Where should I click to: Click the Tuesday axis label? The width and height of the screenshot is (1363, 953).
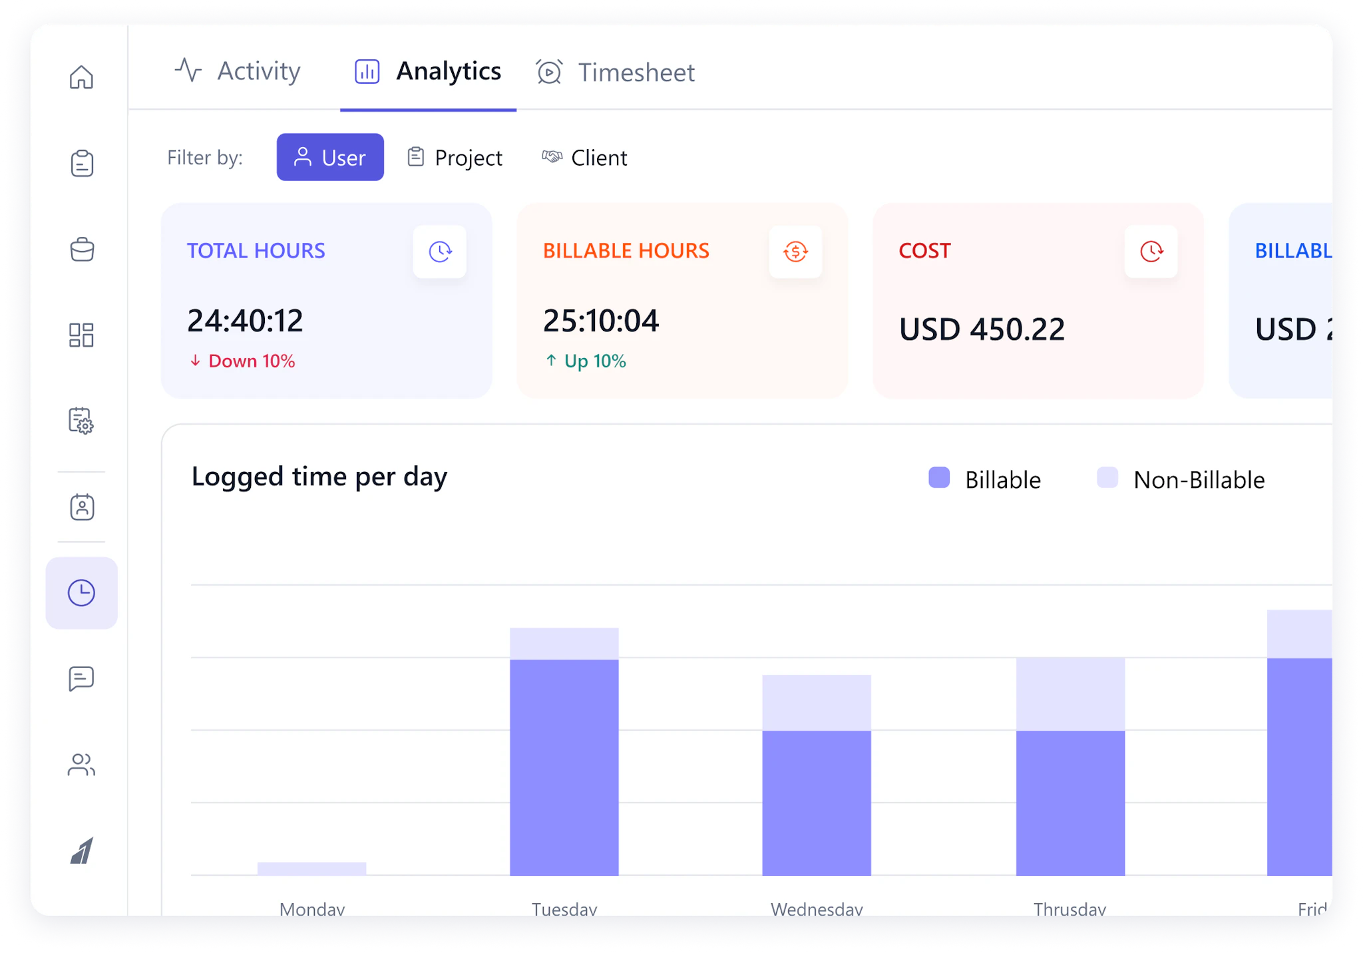[x=564, y=908]
